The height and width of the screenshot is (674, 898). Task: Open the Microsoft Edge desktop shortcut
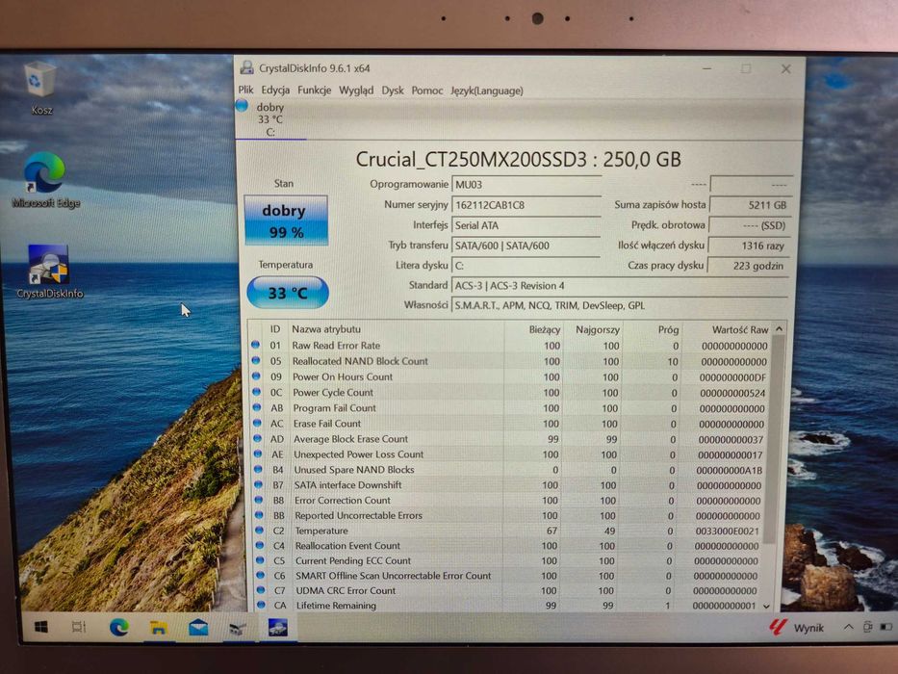coord(45,179)
